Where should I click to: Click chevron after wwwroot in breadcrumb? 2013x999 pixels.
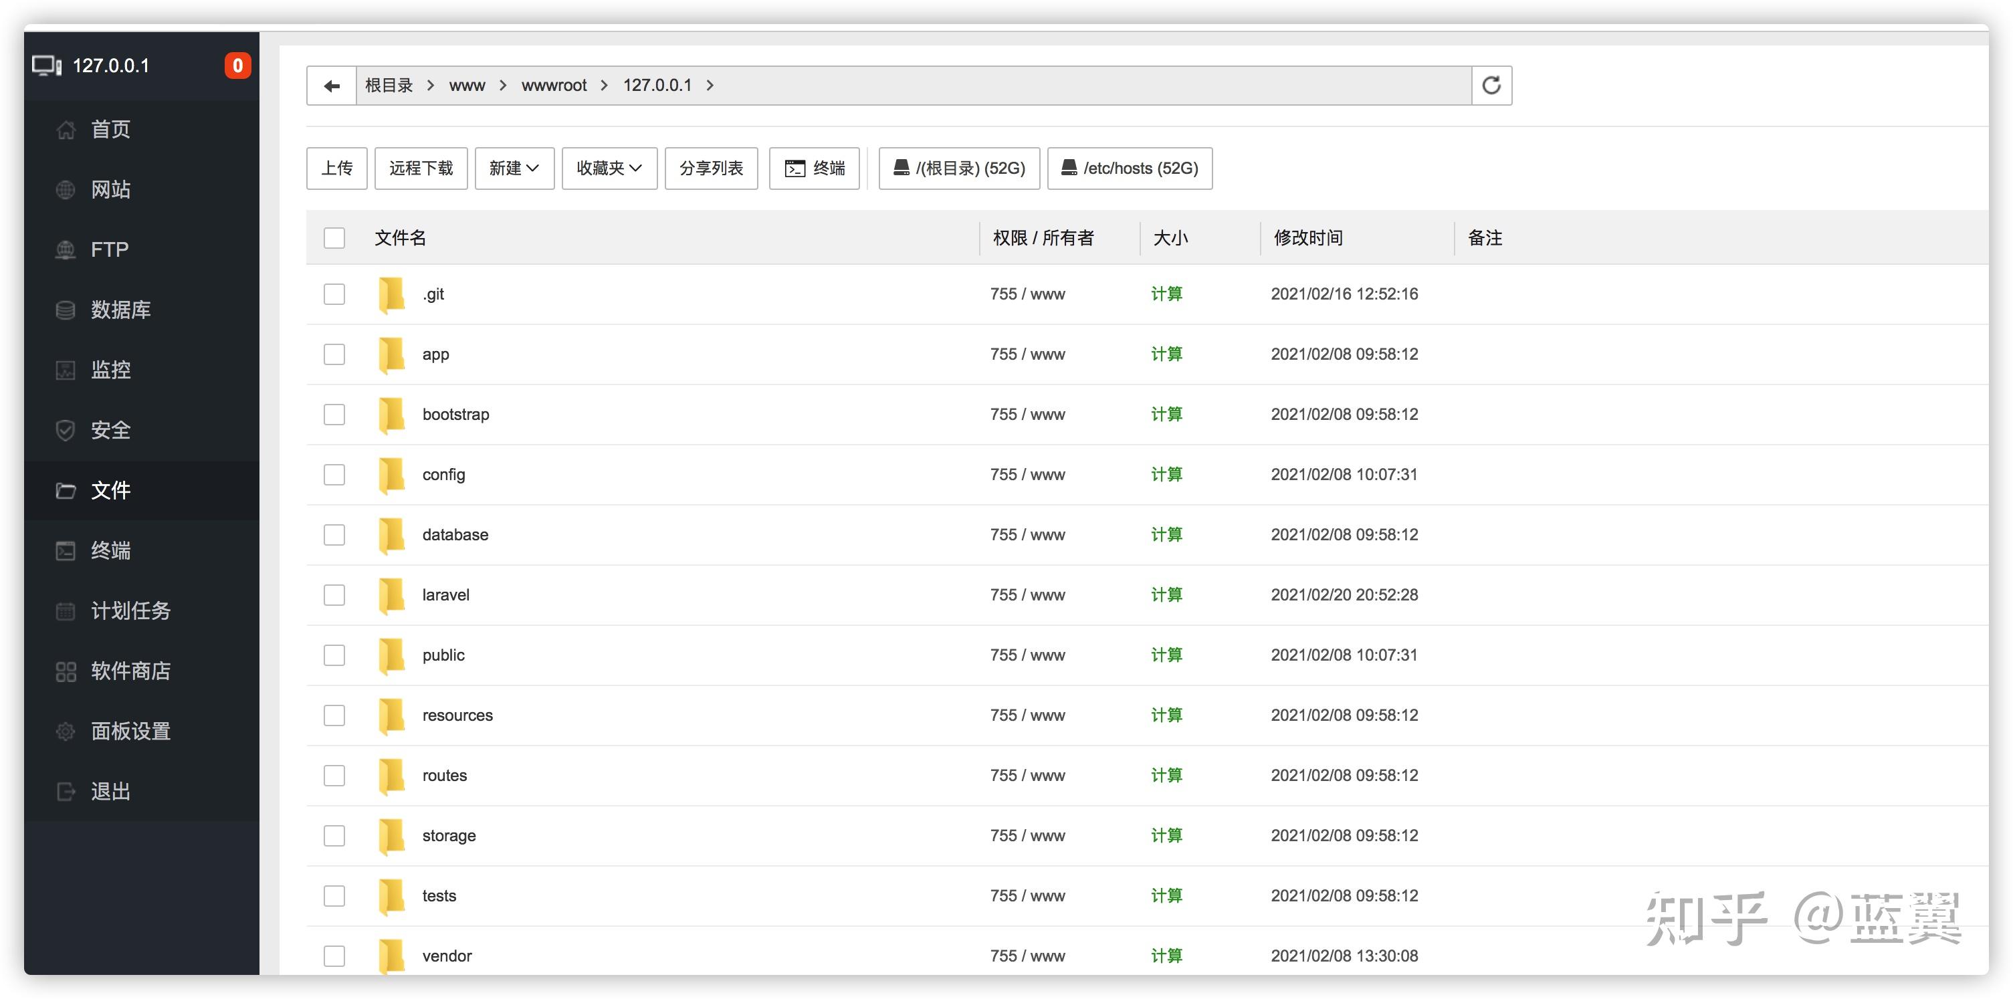coord(604,86)
